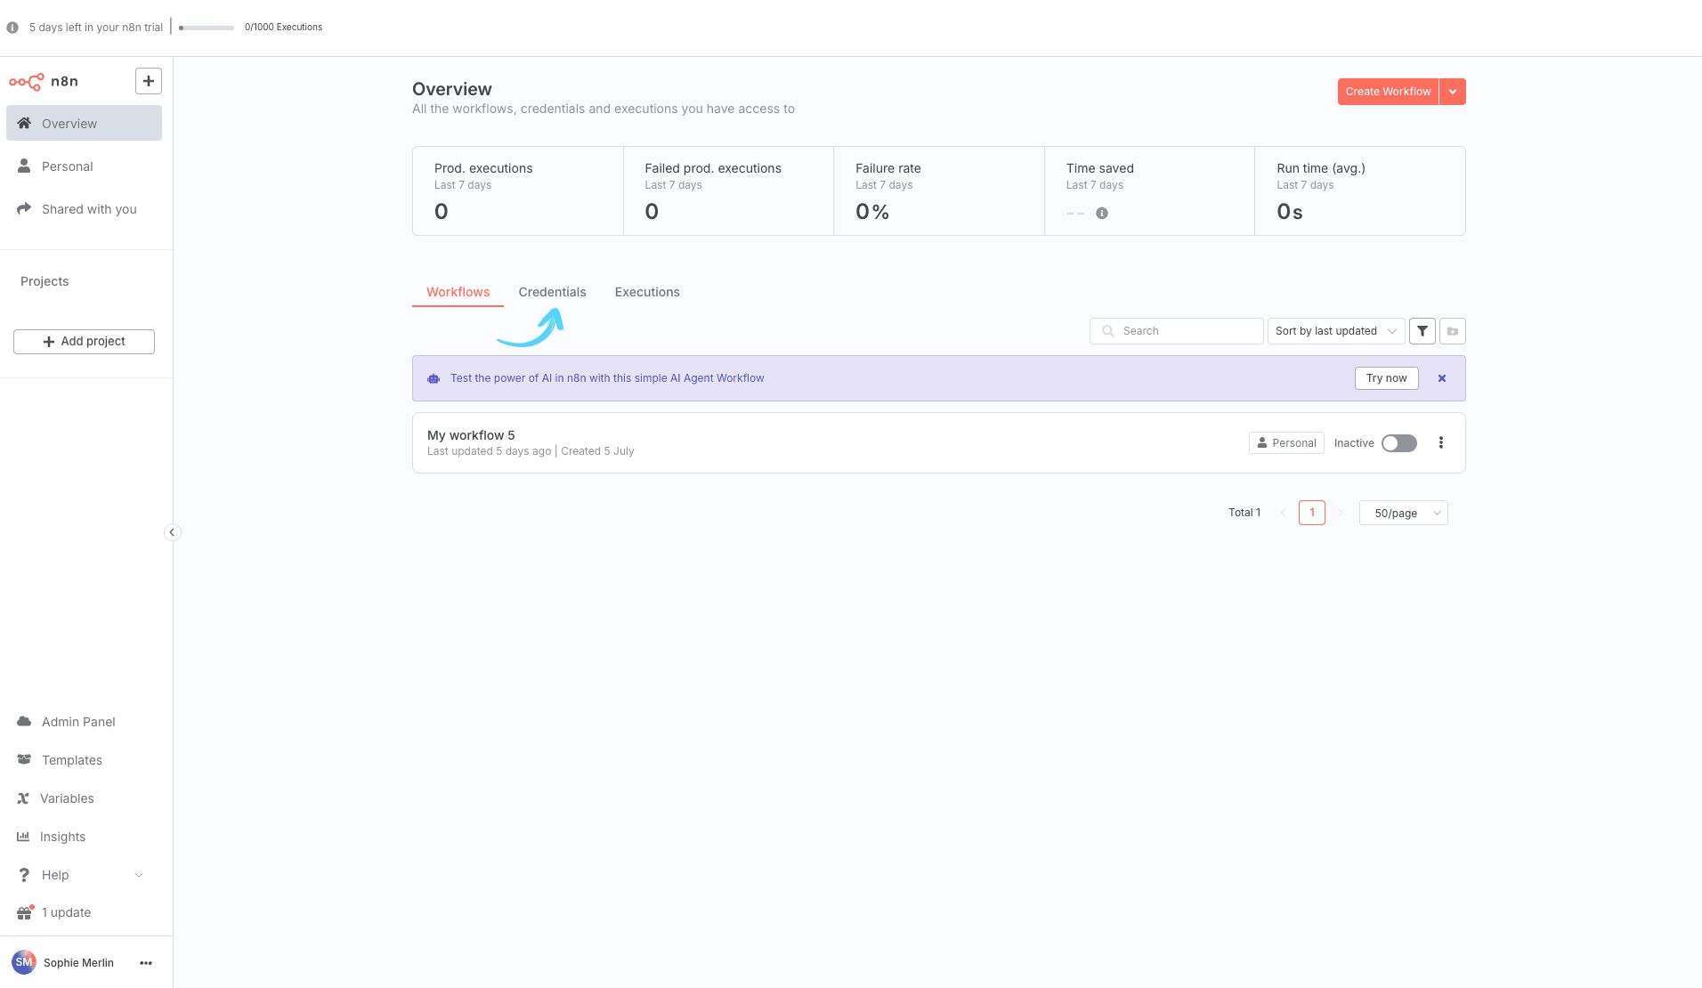Click the Add project button

84,342
